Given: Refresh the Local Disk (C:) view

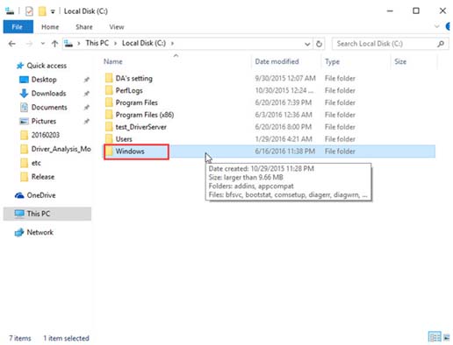Looking at the screenshot, I should (319, 44).
